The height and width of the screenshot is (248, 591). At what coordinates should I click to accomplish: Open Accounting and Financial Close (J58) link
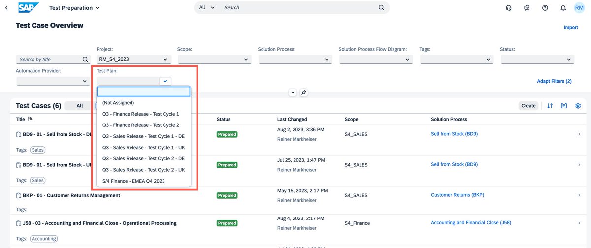coord(471,222)
